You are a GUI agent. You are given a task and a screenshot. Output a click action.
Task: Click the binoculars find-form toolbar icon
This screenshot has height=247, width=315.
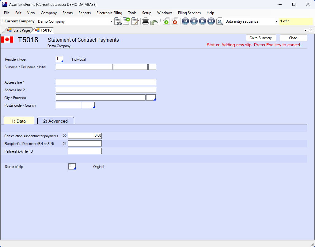(118, 21)
